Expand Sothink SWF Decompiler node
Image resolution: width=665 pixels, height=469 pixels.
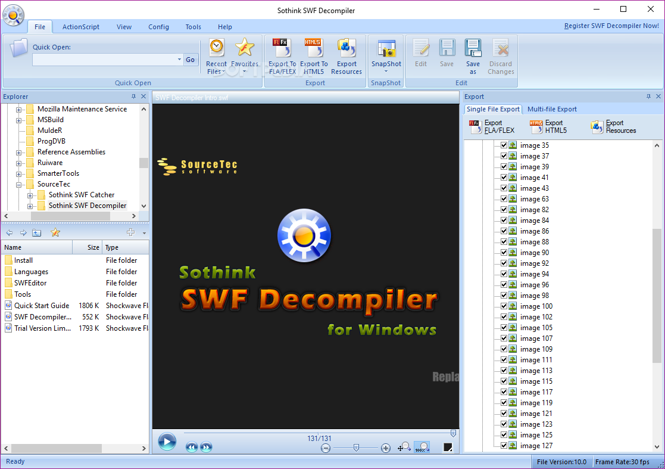[x=30, y=206]
